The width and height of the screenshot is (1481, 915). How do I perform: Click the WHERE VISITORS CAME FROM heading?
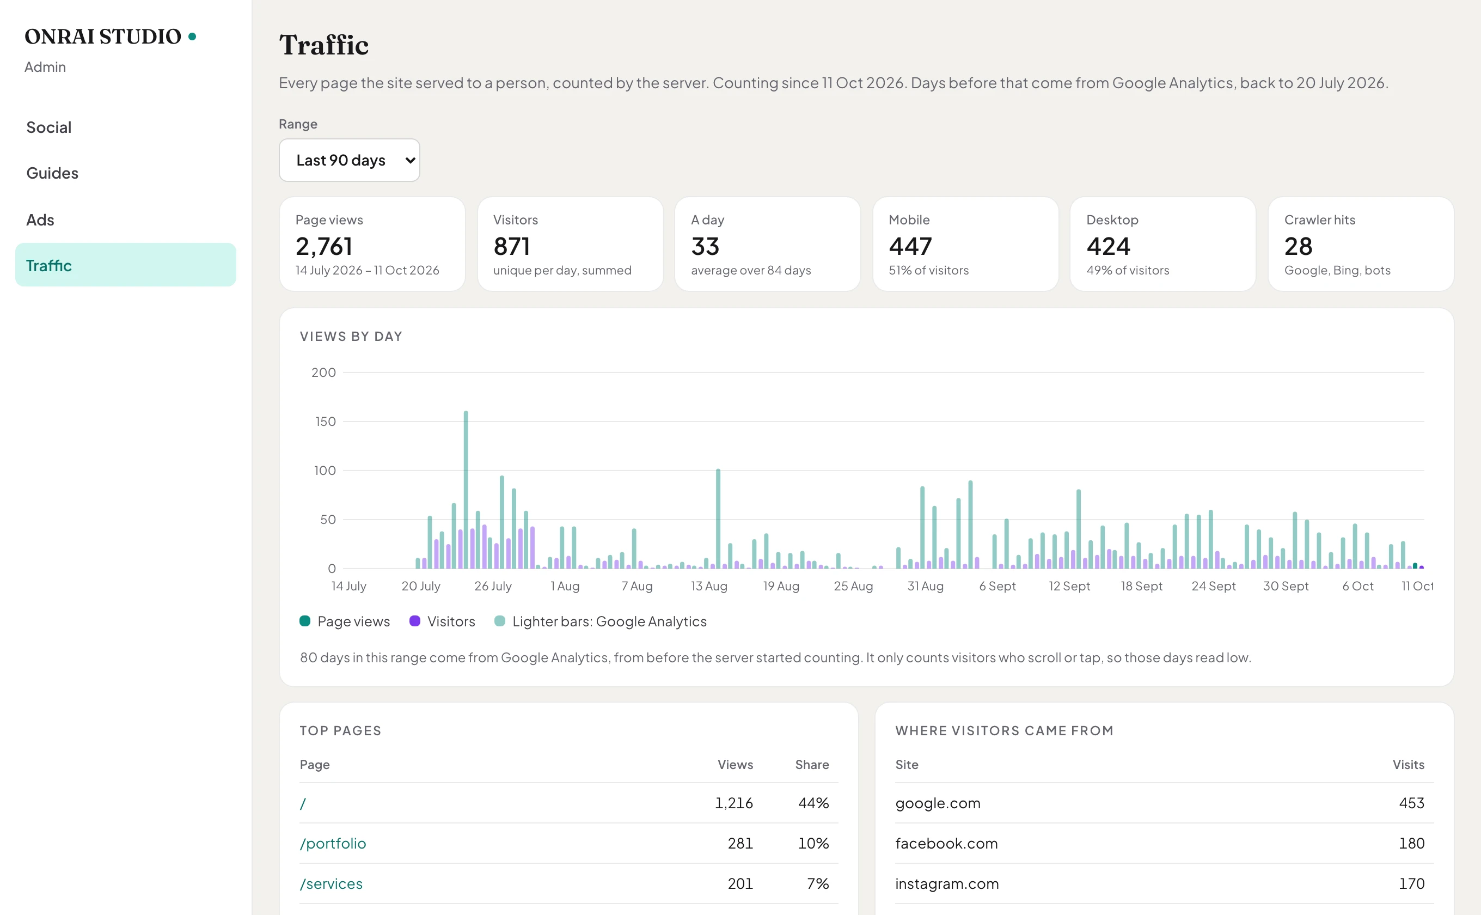1004,730
